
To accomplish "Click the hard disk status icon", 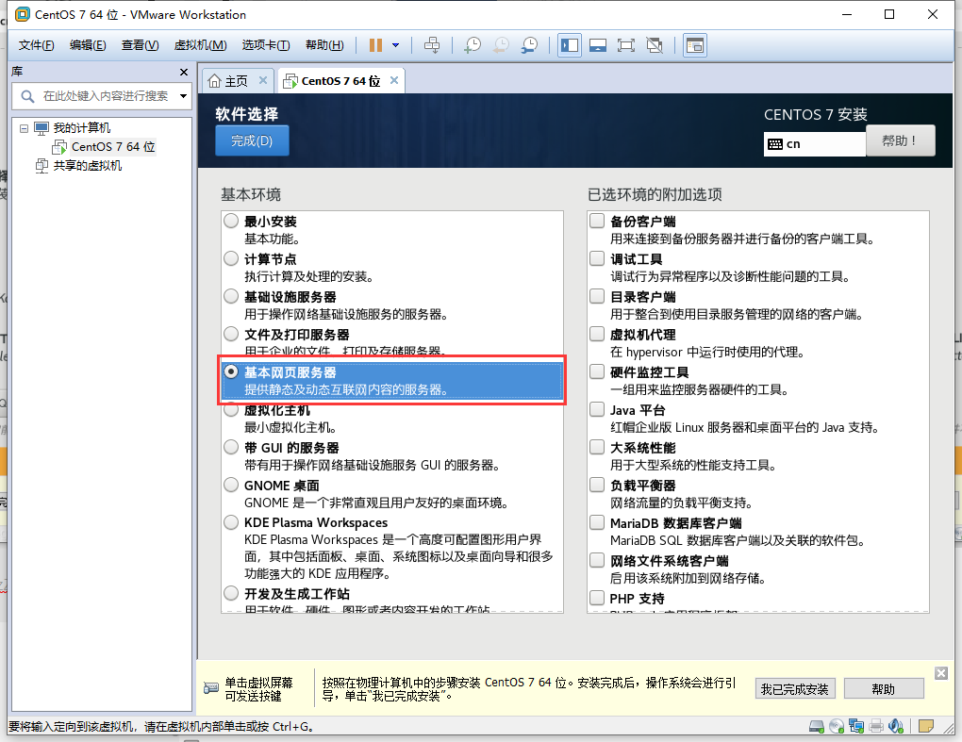I will point(815,726).
